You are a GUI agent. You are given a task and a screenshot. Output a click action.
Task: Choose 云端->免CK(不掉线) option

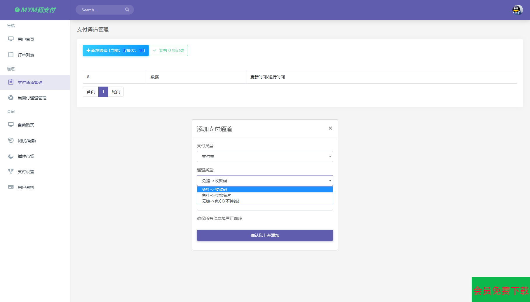pyautogui.click(x=220, y=201)
